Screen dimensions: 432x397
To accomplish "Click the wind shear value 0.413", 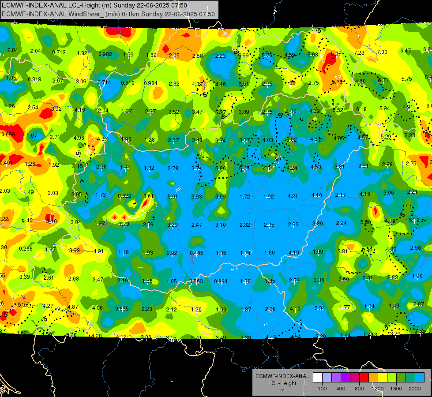I will [x=370, y=335].
